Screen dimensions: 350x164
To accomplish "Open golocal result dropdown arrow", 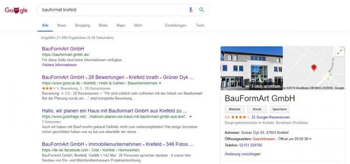I will click(160, 83).
